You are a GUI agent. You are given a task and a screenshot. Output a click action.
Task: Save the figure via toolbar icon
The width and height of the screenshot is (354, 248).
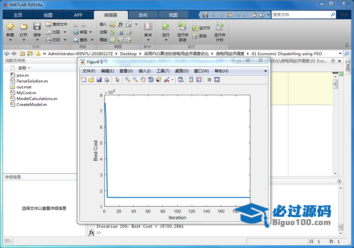tap(99, 79)
